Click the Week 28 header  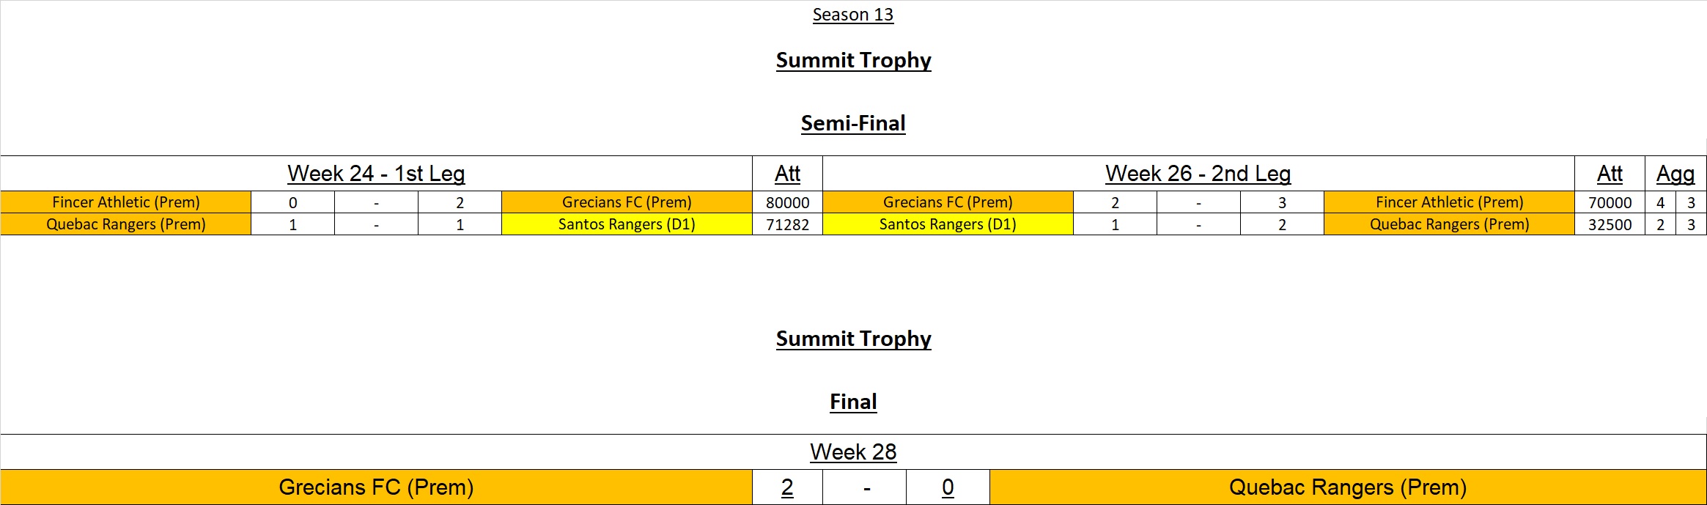point(852,452)
